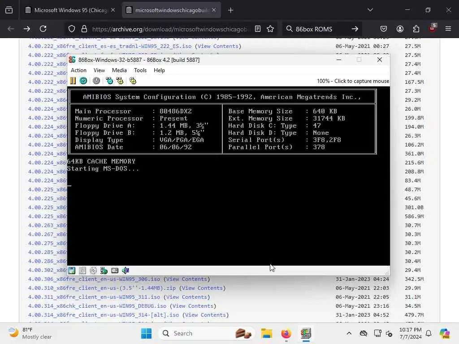Click the archive.org URL address bar
Viewport: 459px width, 344px height.
[171, 29]
